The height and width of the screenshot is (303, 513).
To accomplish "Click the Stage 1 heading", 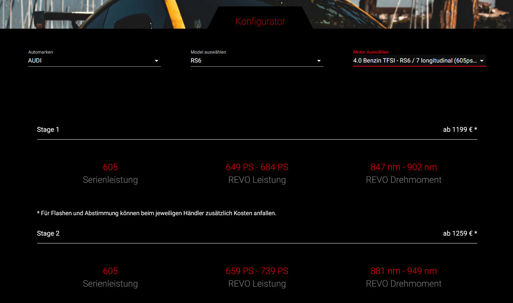I will coord(48,129).
